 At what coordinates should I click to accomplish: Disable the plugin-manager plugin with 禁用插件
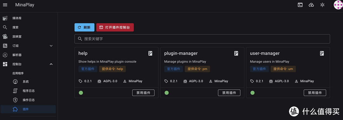coord(229,93)
